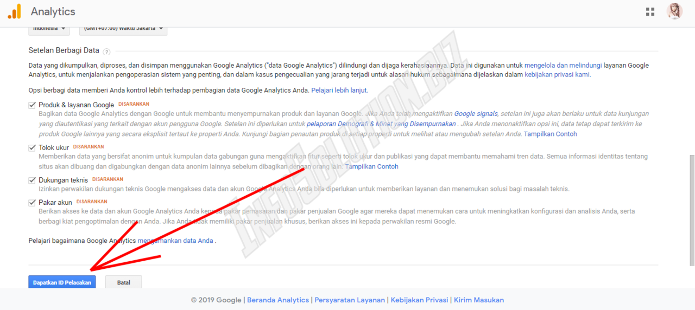Viewport: 695px width, 310px height.
Task: Click the Dapatkan ID Pelacakan button
Action: 62,282
